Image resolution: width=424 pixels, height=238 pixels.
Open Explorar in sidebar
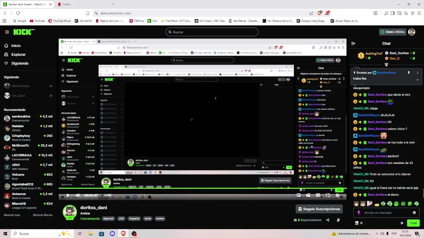pyautogui.click(x=15, y=55)
